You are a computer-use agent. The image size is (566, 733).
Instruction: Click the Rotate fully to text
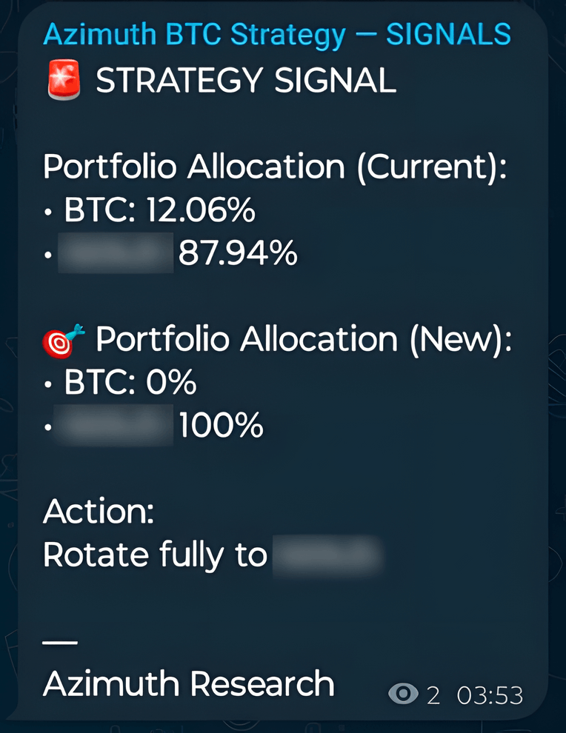coord(155,555)
